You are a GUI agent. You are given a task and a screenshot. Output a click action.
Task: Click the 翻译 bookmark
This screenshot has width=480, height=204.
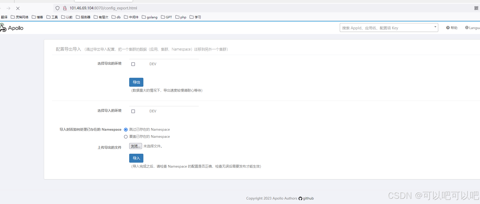coord(4,17)
